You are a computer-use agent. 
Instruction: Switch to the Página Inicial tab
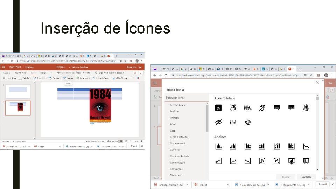21,73
